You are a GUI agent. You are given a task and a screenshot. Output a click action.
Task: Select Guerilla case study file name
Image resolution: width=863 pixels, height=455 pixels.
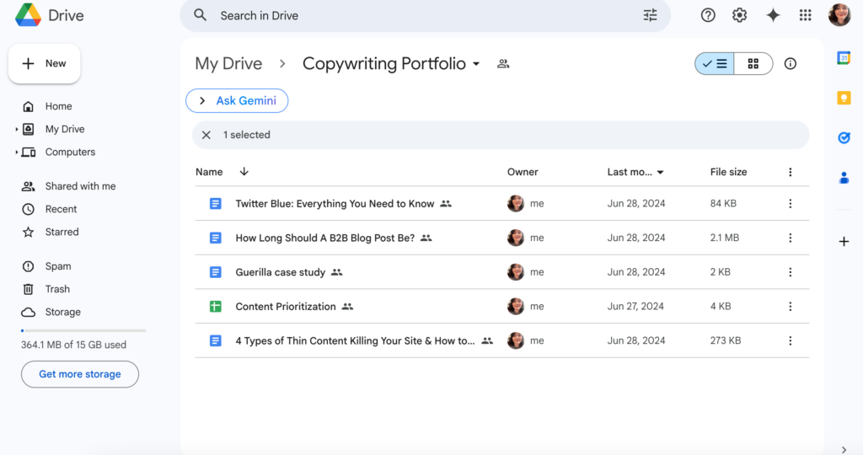[x=280, y=272]
